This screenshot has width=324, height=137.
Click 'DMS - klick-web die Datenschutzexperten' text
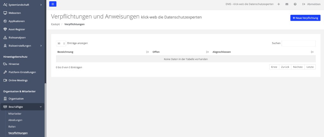click(250, 4)
